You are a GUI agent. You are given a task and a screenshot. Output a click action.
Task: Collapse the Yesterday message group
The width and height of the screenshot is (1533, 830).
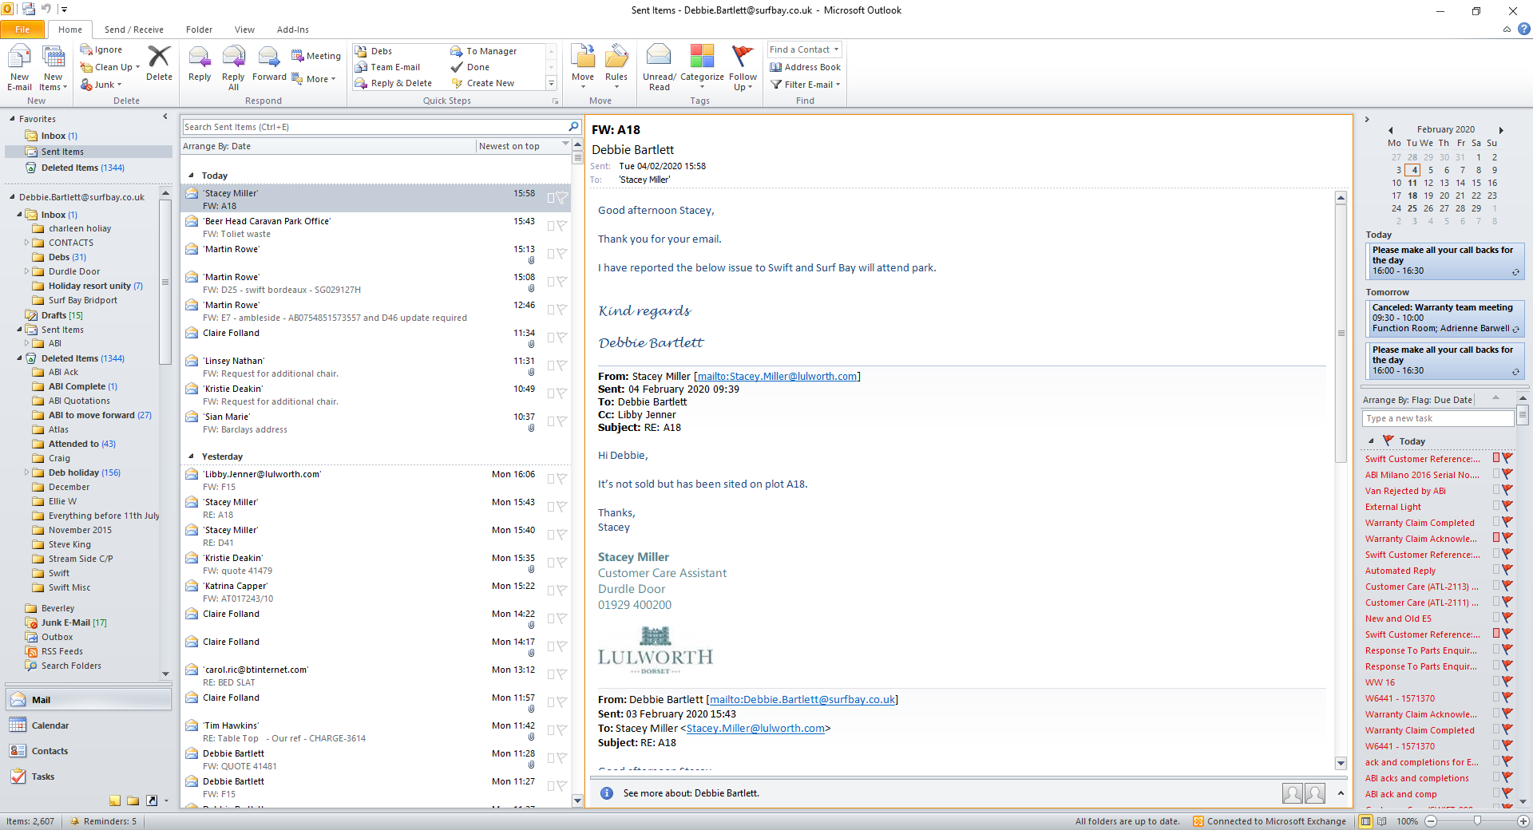point(192,457)
